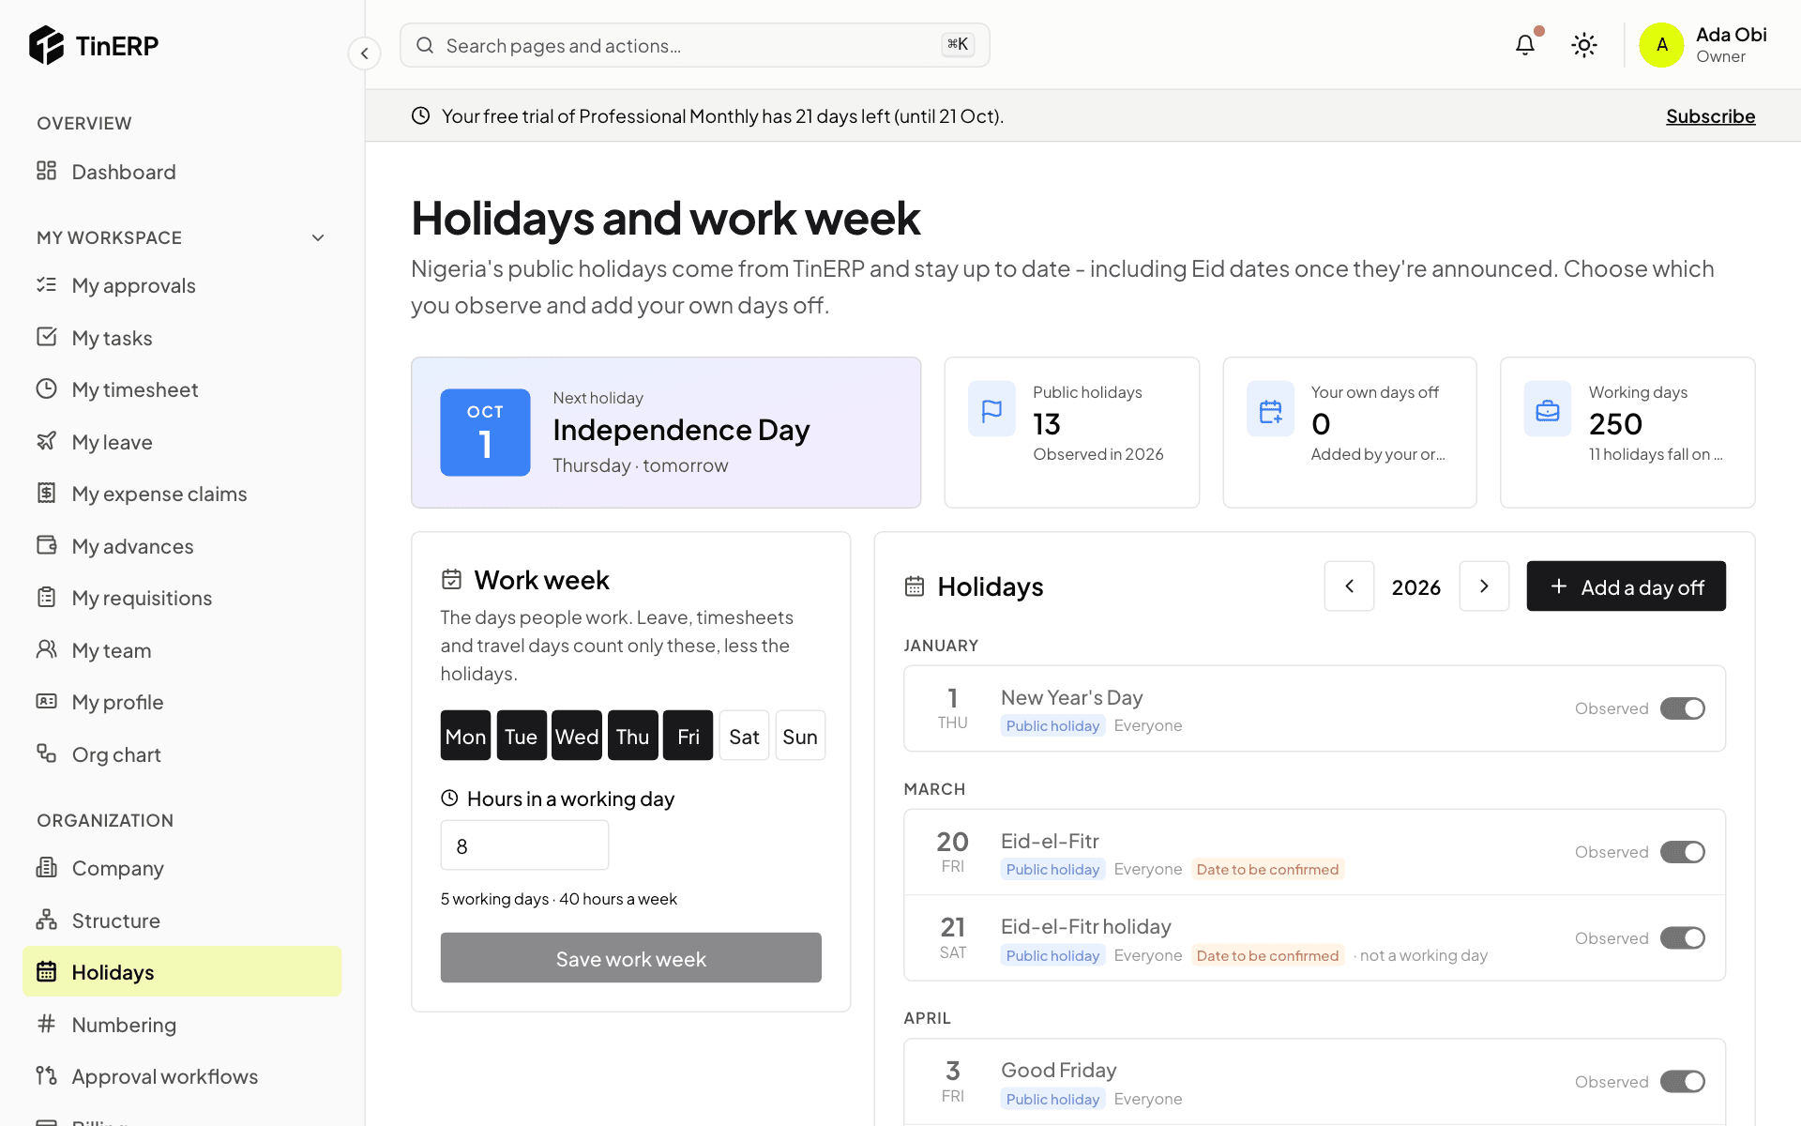Click the search magnifier icon
Viewport: 1801px width, 1126px height.
click(425, 45)
